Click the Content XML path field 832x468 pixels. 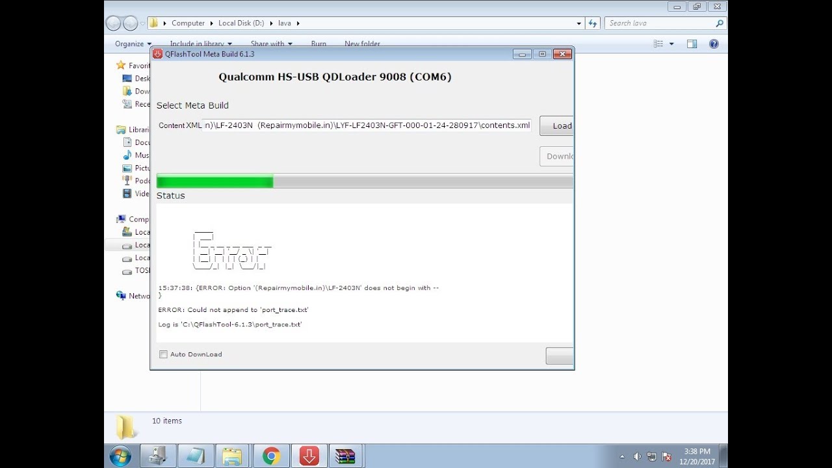(367, 125)
